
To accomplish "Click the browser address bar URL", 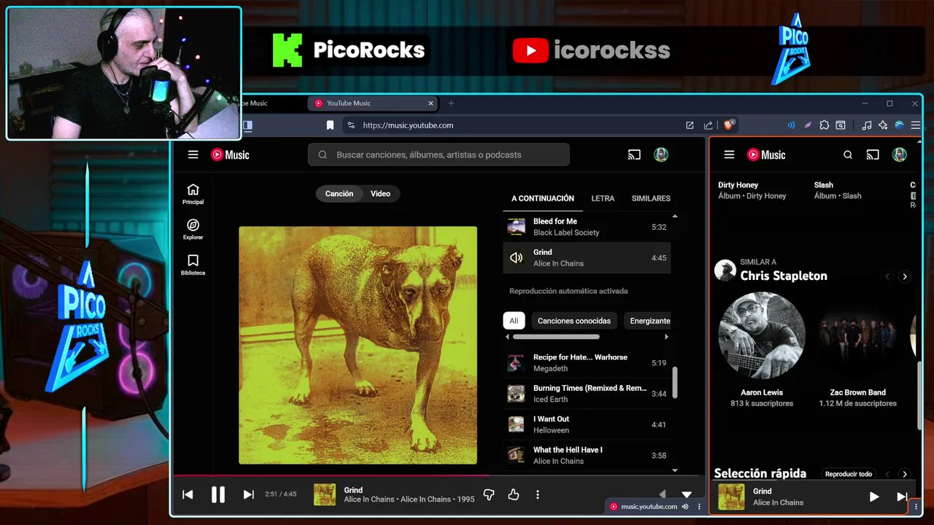I will [408, 125].
